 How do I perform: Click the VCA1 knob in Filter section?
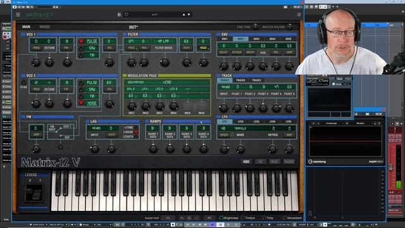(x=187, y=62)
